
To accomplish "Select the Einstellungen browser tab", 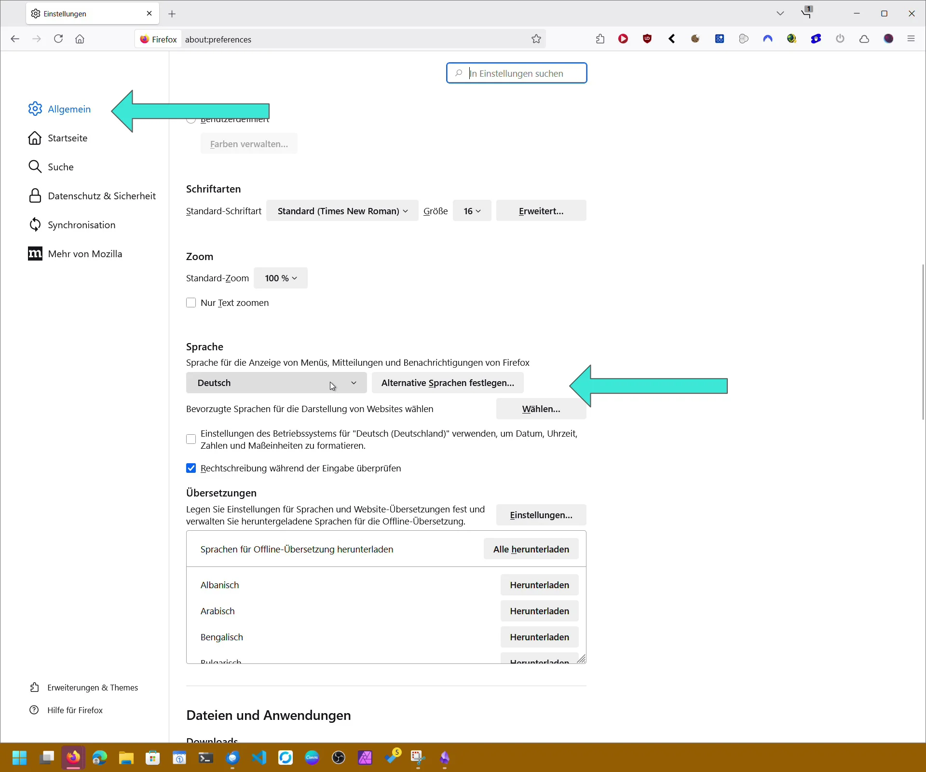I will click(92, 14).
